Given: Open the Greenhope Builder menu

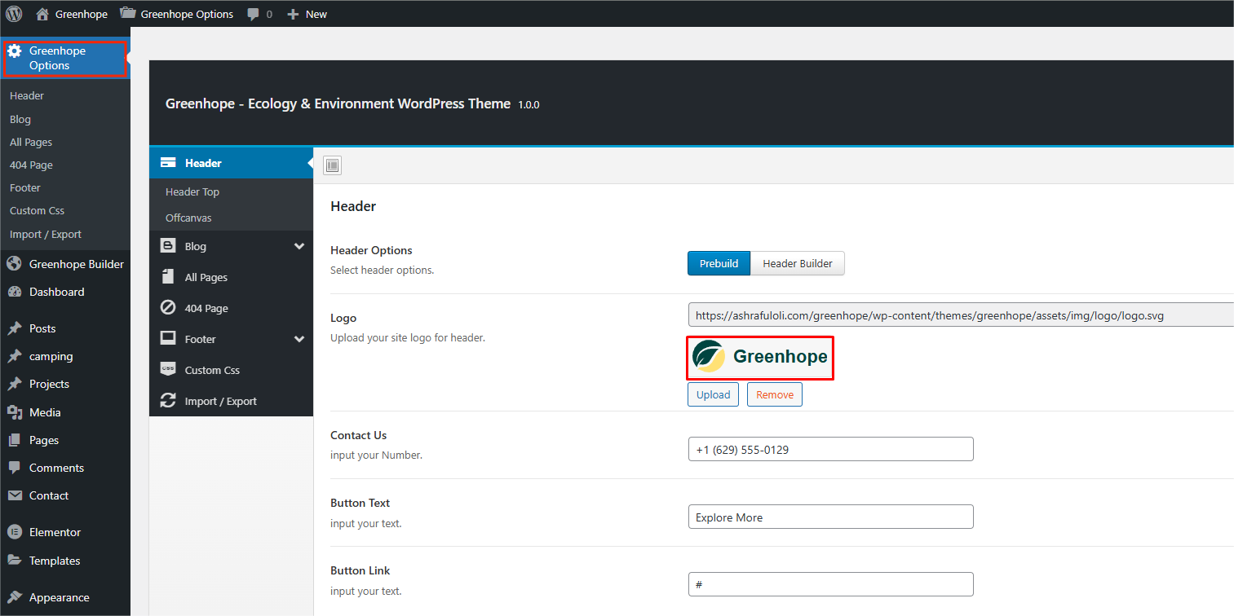Looking at the screenshot, I should pyautogui.click(x=77, y=264).
